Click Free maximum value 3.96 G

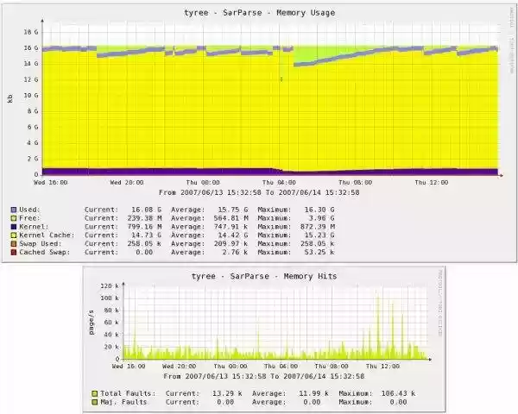pos(321,218)
